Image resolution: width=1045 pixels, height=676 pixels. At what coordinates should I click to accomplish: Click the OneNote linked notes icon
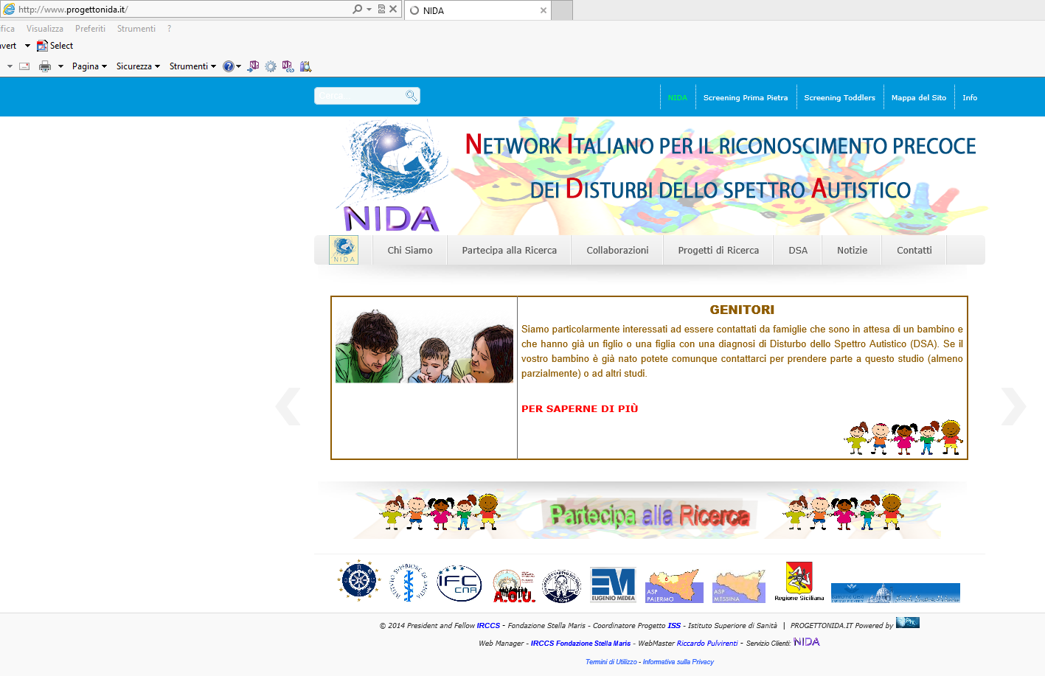[x=288, y=66]
